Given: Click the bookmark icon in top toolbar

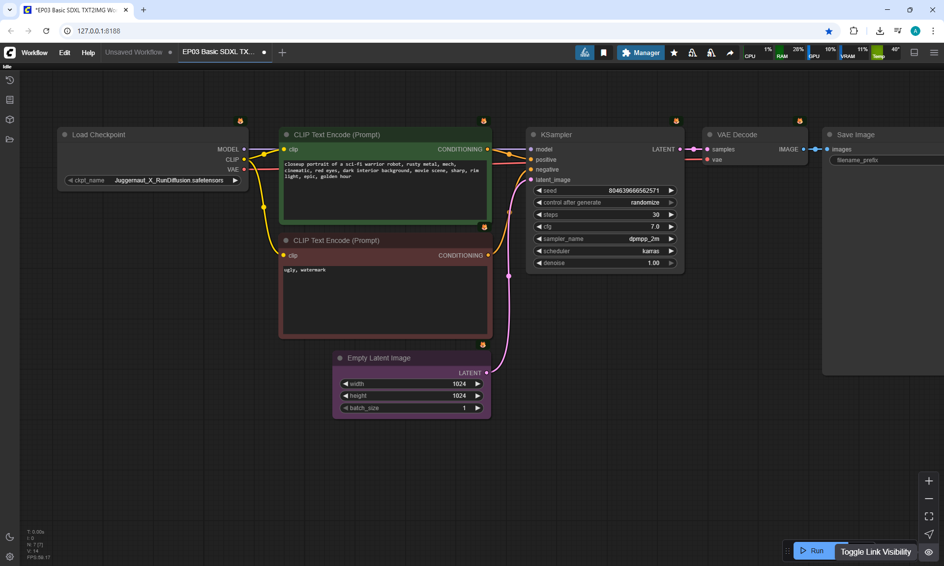Looking at the screenshot, I should [x=604, y=53].
